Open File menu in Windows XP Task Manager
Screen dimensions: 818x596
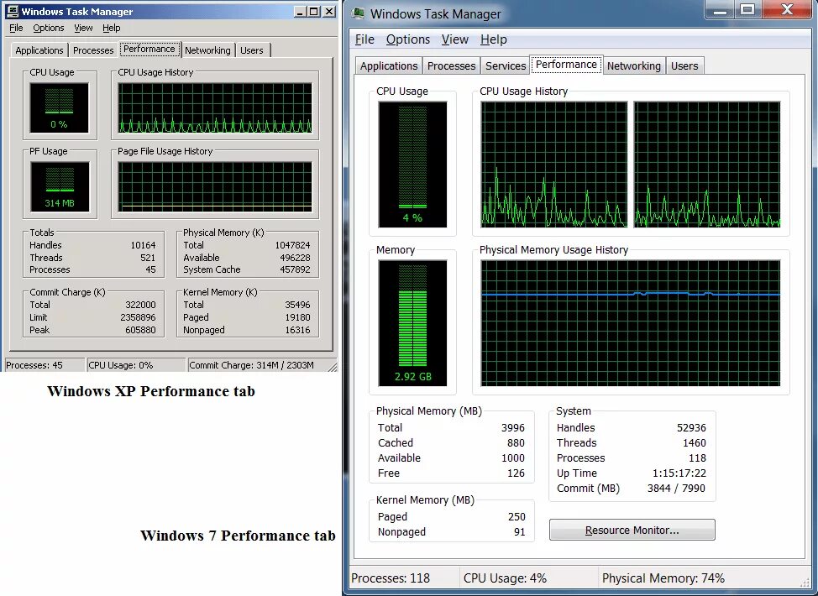click(x=16, y=29)
